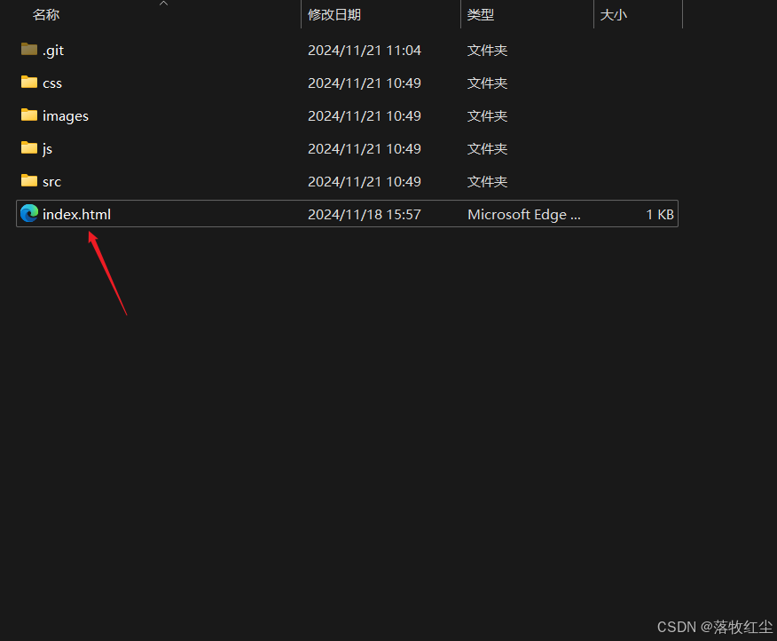Click the 文件夹 type cell for .git

(x=487, y=50)
